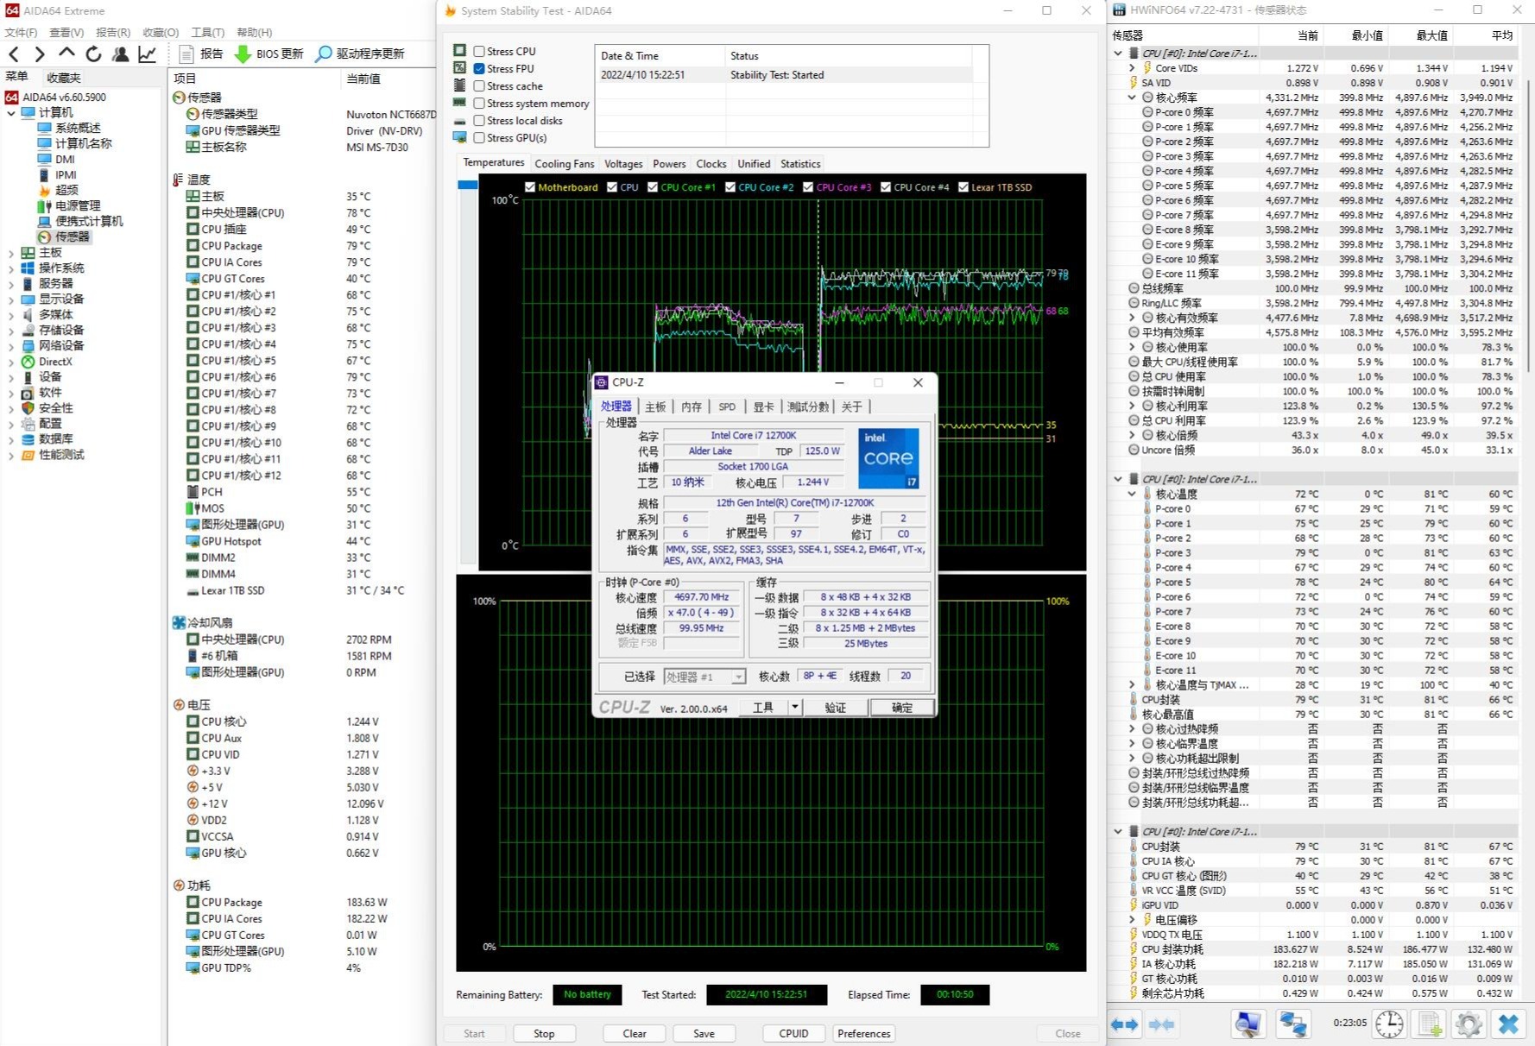
Task: Expand the 主板 tree node
Action: [x=11, y=253]
